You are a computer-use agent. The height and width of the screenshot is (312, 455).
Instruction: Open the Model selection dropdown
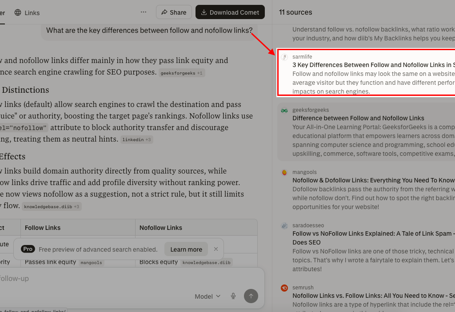click(x=207, y=296)
